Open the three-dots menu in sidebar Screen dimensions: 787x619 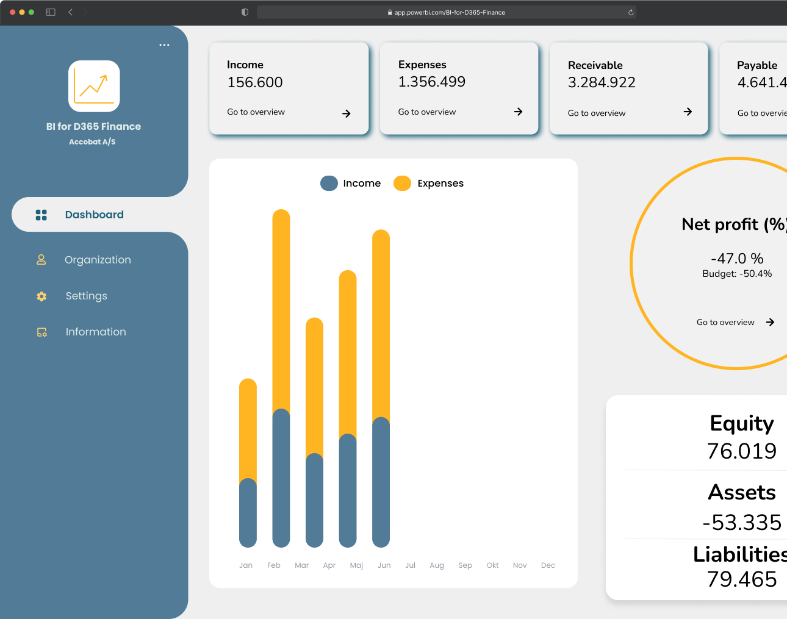164,45
